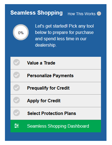Start the Apply for Credit step
This screenshot has height=145, width=112.
pyautogui.click(x=56, y=101)
